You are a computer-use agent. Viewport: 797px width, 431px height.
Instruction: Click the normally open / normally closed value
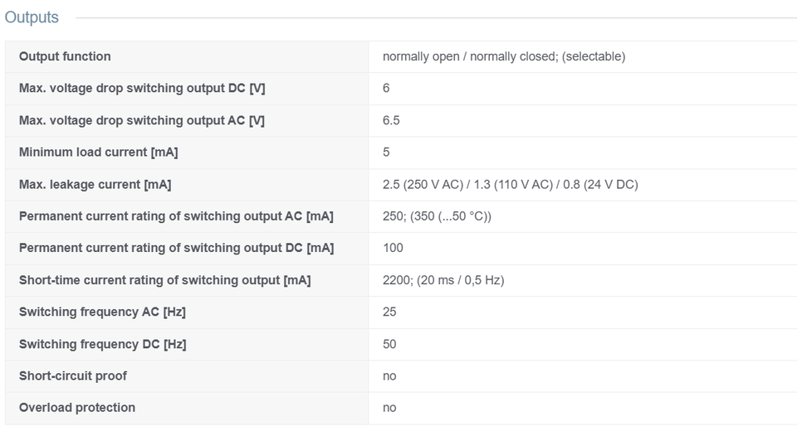point(504,56)
